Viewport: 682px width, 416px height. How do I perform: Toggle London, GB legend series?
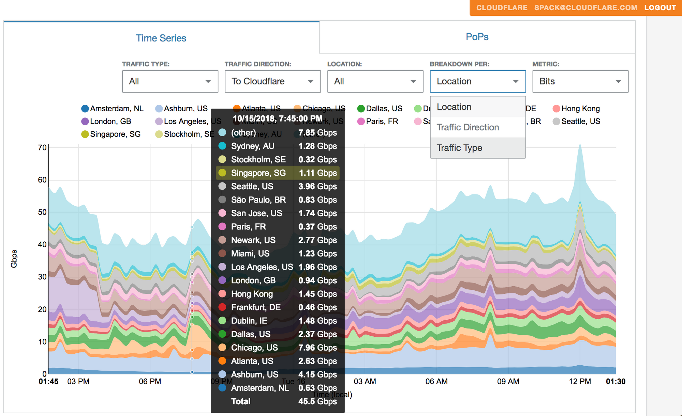[x=106, y=122]
